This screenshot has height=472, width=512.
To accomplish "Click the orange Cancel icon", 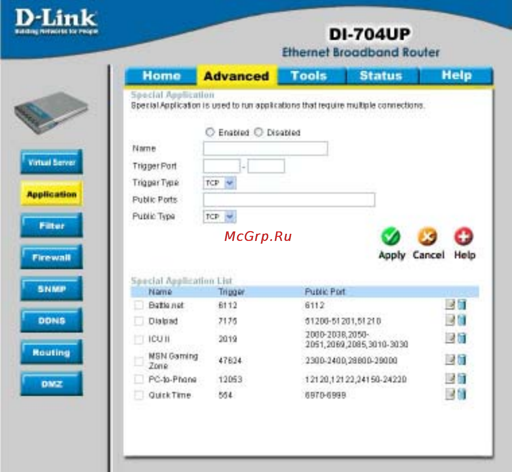I will pyautogui.click(x=427, y=236).
